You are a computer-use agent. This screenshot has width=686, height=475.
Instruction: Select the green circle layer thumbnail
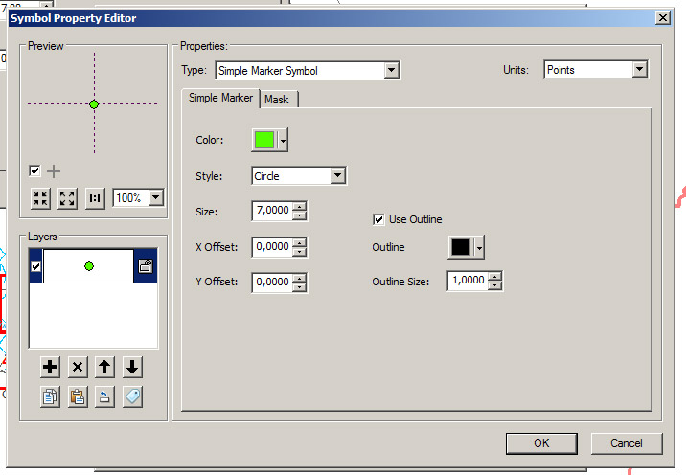[88, 266]
